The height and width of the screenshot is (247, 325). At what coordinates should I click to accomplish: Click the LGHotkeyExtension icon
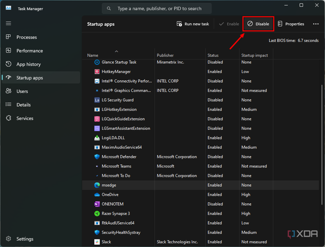[97, 110]
